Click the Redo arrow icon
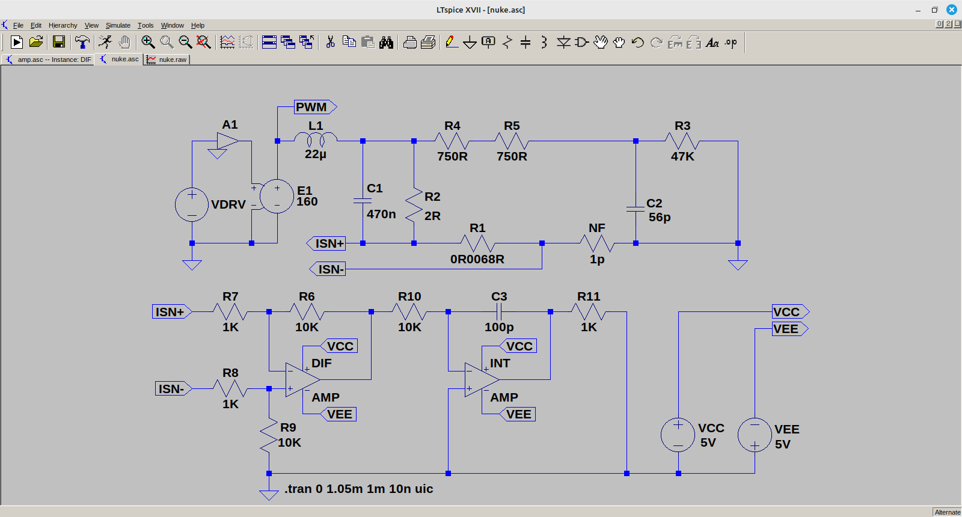Viewport: 962px width, 517px height. (x=657, y=42)
